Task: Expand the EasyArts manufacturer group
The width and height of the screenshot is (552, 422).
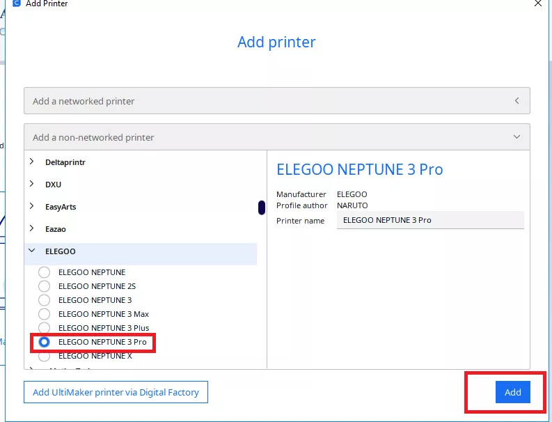Action: 32,206
